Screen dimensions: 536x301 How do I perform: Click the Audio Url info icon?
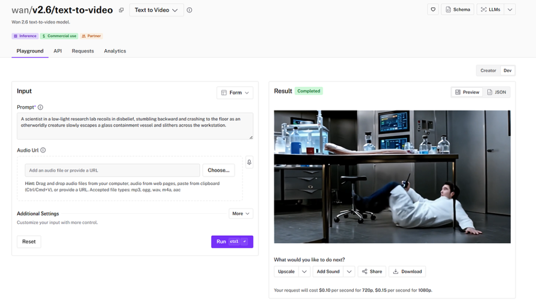coord(43,150)
